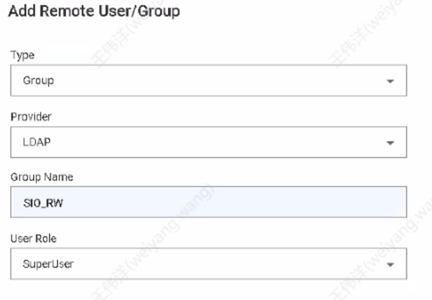The image size is (432, 300).
Task: Click into the Group Name input field
Action: (x=208, y=202)
